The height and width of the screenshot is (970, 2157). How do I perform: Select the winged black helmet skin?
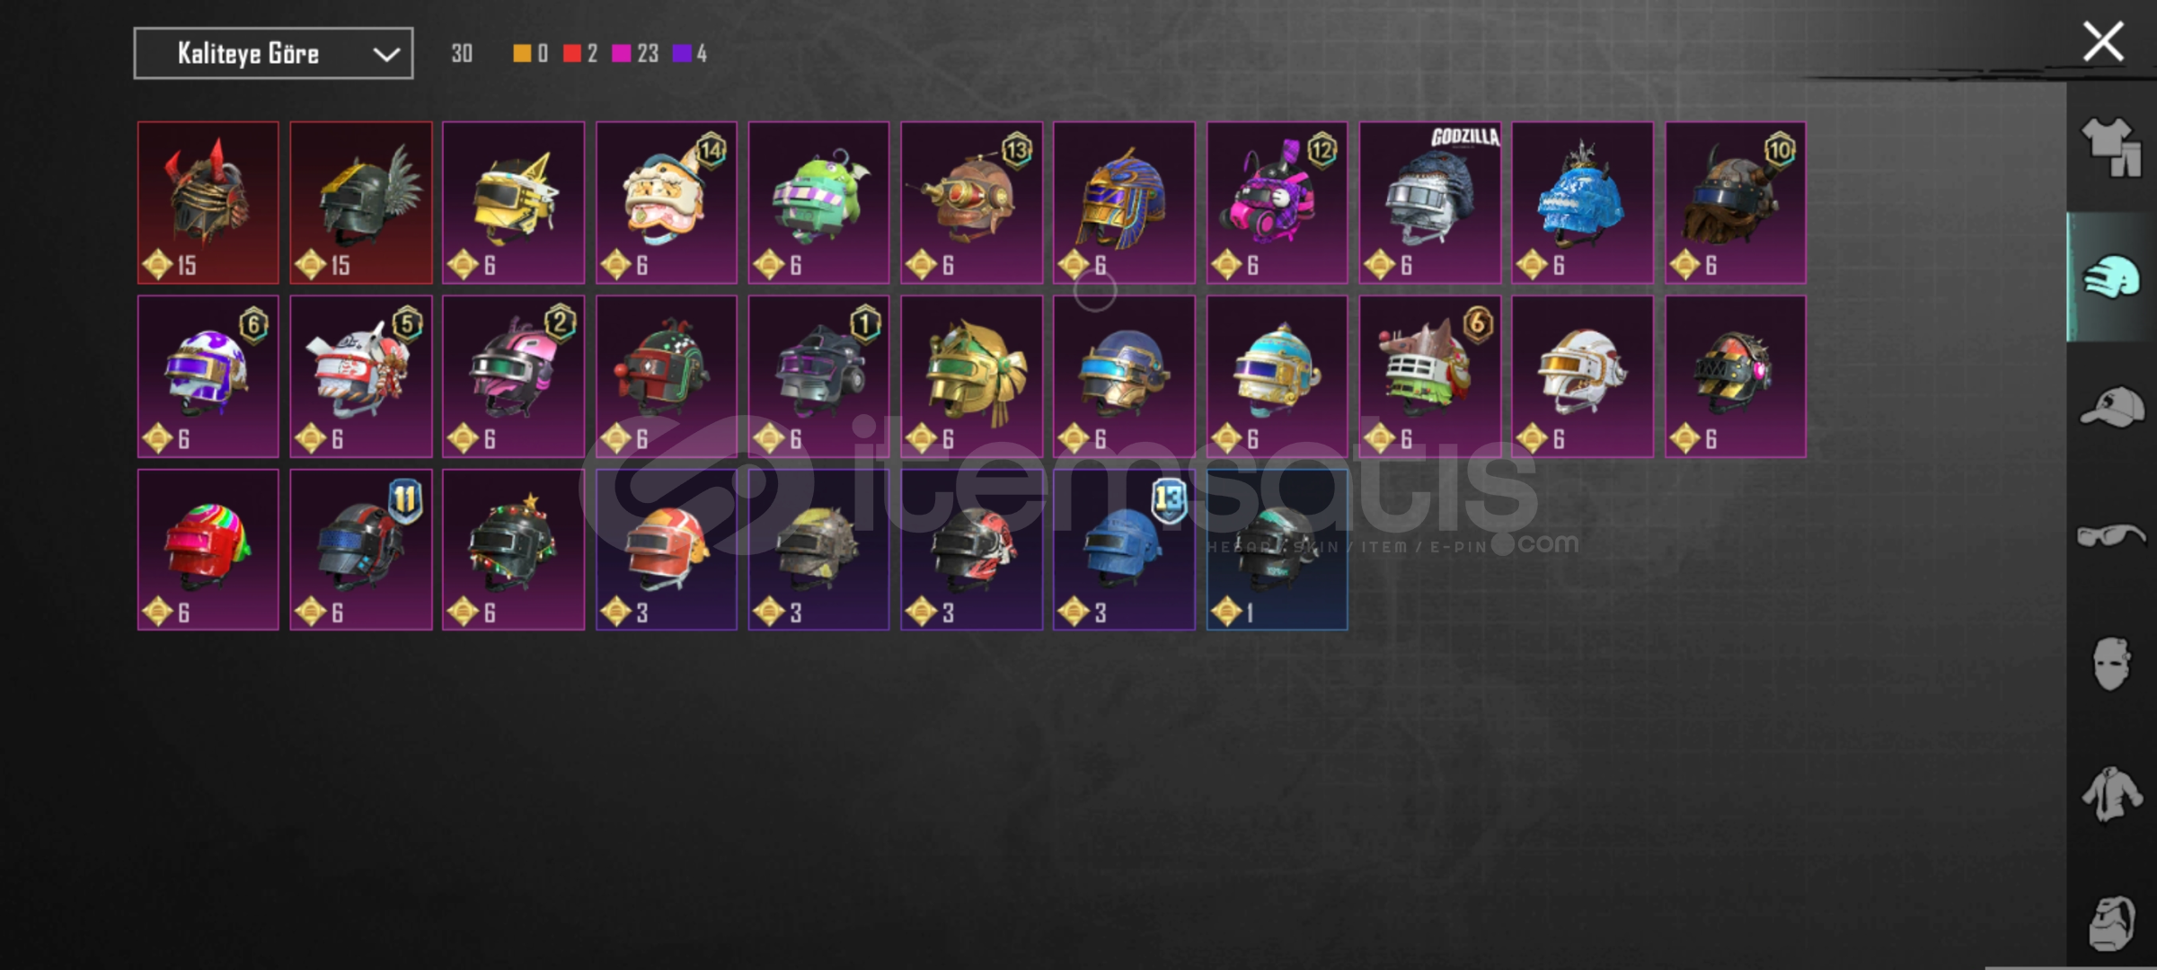coord(360,203)
